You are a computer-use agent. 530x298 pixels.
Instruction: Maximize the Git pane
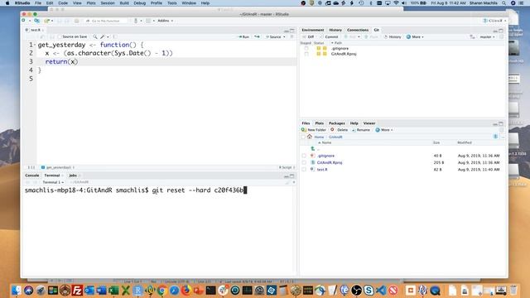(x=501, y=31)
